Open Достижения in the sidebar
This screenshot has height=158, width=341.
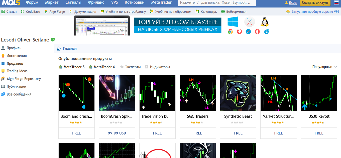tap(17, 56)
